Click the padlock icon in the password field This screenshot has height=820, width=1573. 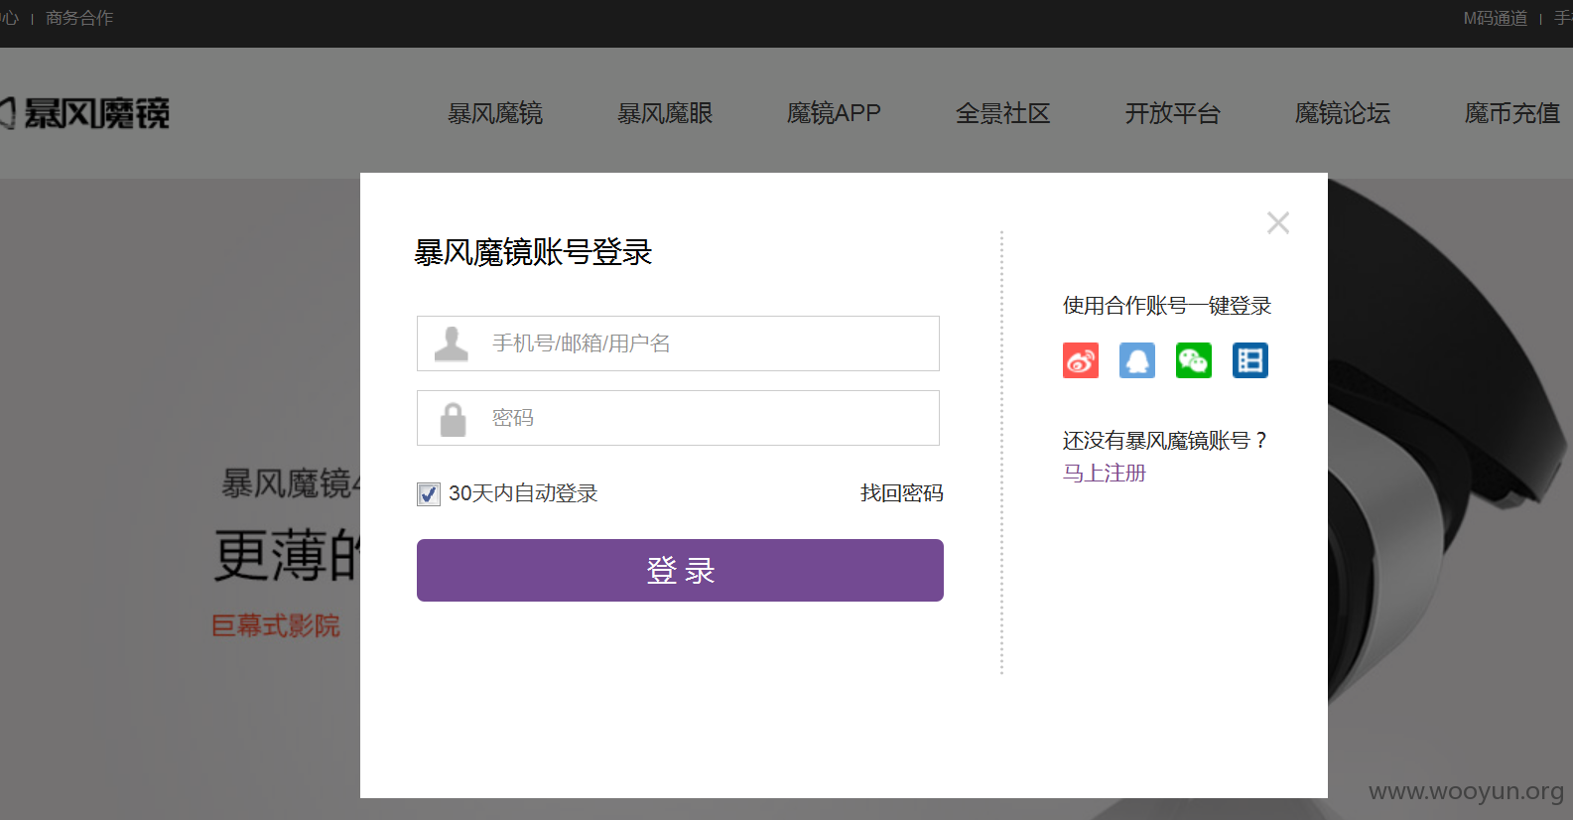point(453,419)
